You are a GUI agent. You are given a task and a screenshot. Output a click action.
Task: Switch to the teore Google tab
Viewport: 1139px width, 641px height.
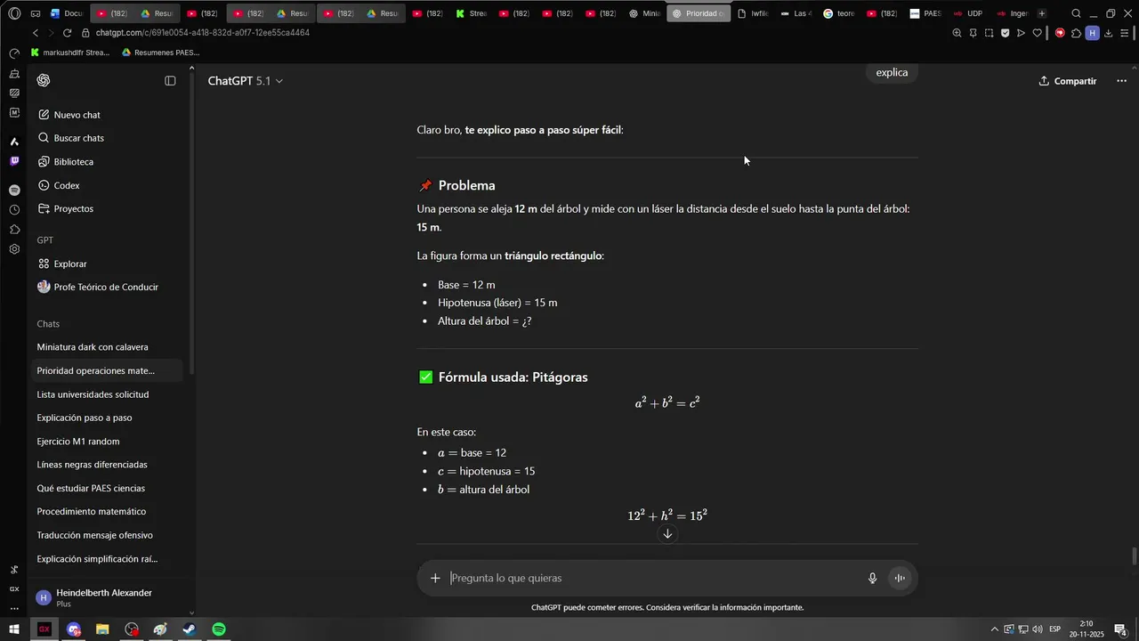point(839,13)
